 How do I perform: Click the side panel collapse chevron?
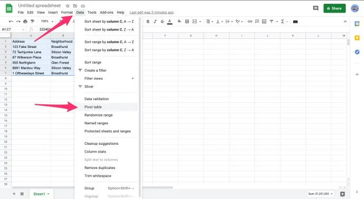pos(357,192)
